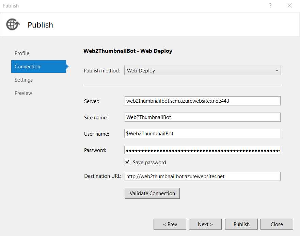Click inside the Server address field

click(x=203, y=101)
